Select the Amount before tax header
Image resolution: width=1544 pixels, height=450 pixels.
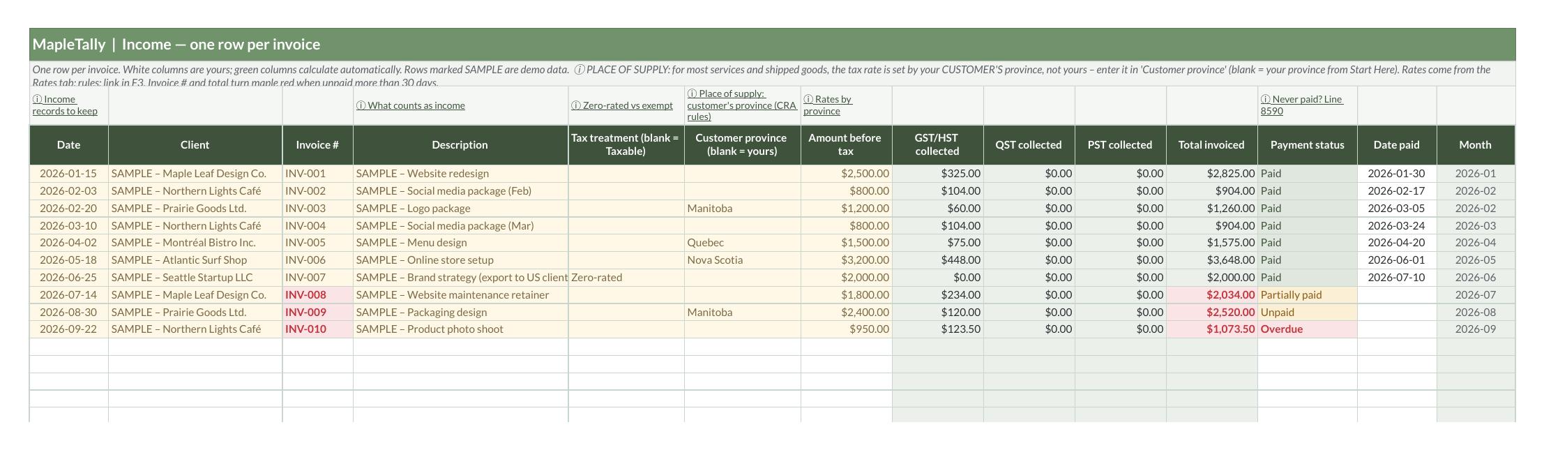pos(846,145)
